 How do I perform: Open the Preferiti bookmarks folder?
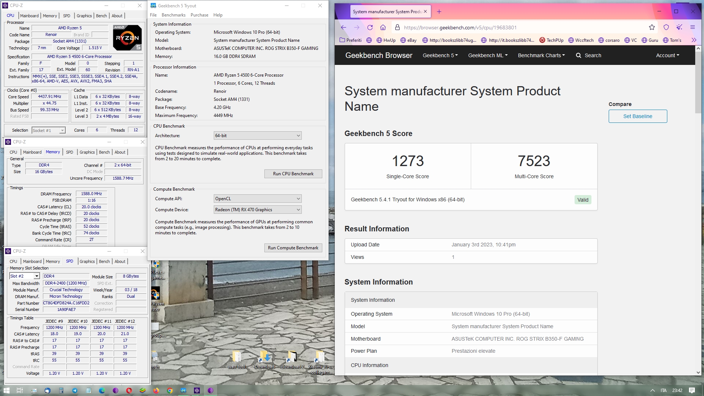tap(351, 40)
